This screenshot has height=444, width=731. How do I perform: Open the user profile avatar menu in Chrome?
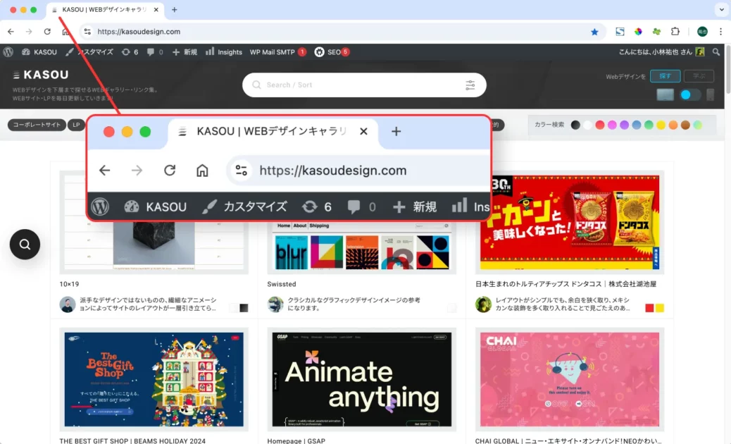(x=702, y=32)
